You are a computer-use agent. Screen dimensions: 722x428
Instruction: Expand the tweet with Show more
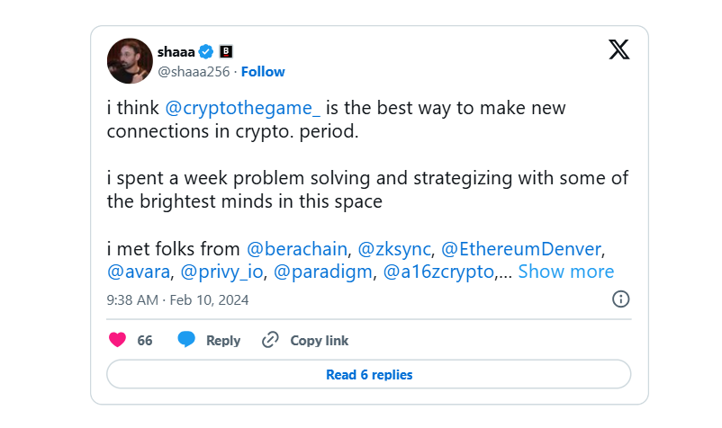coord(566,272)
